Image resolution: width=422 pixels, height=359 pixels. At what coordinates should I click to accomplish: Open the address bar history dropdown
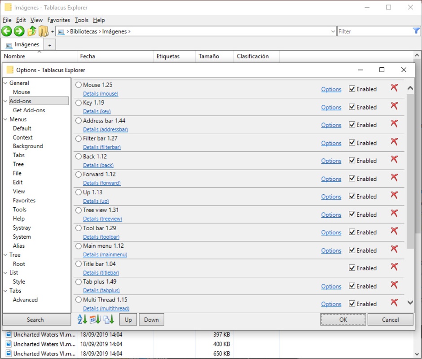(x=333, y=31)
